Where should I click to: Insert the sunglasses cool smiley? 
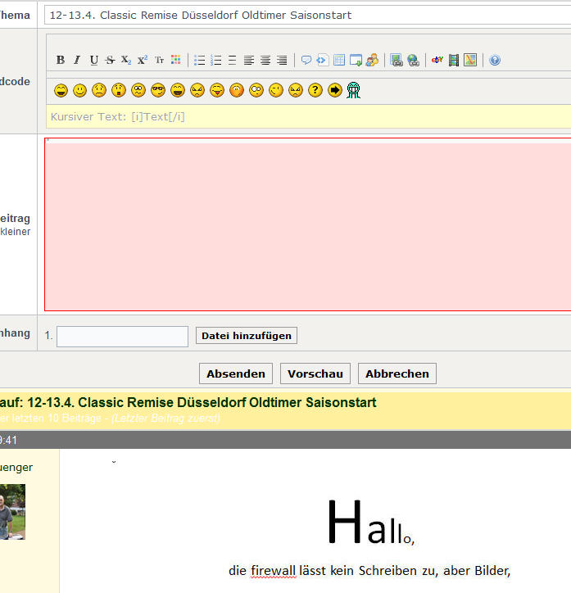click(158, 90)
